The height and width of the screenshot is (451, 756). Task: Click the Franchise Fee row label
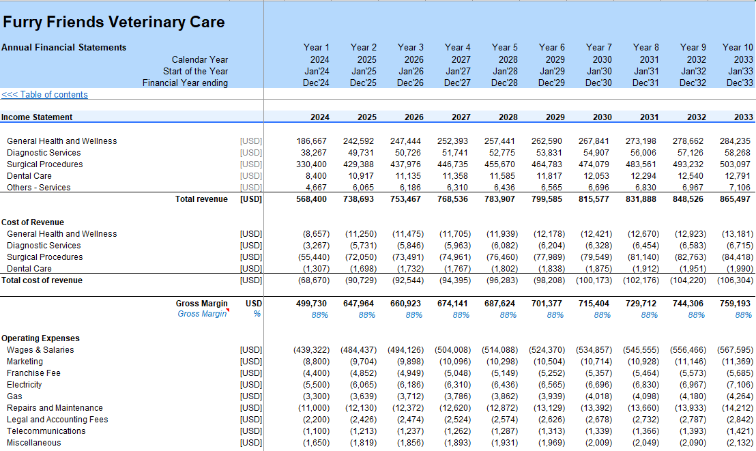[x=33, y=373]
